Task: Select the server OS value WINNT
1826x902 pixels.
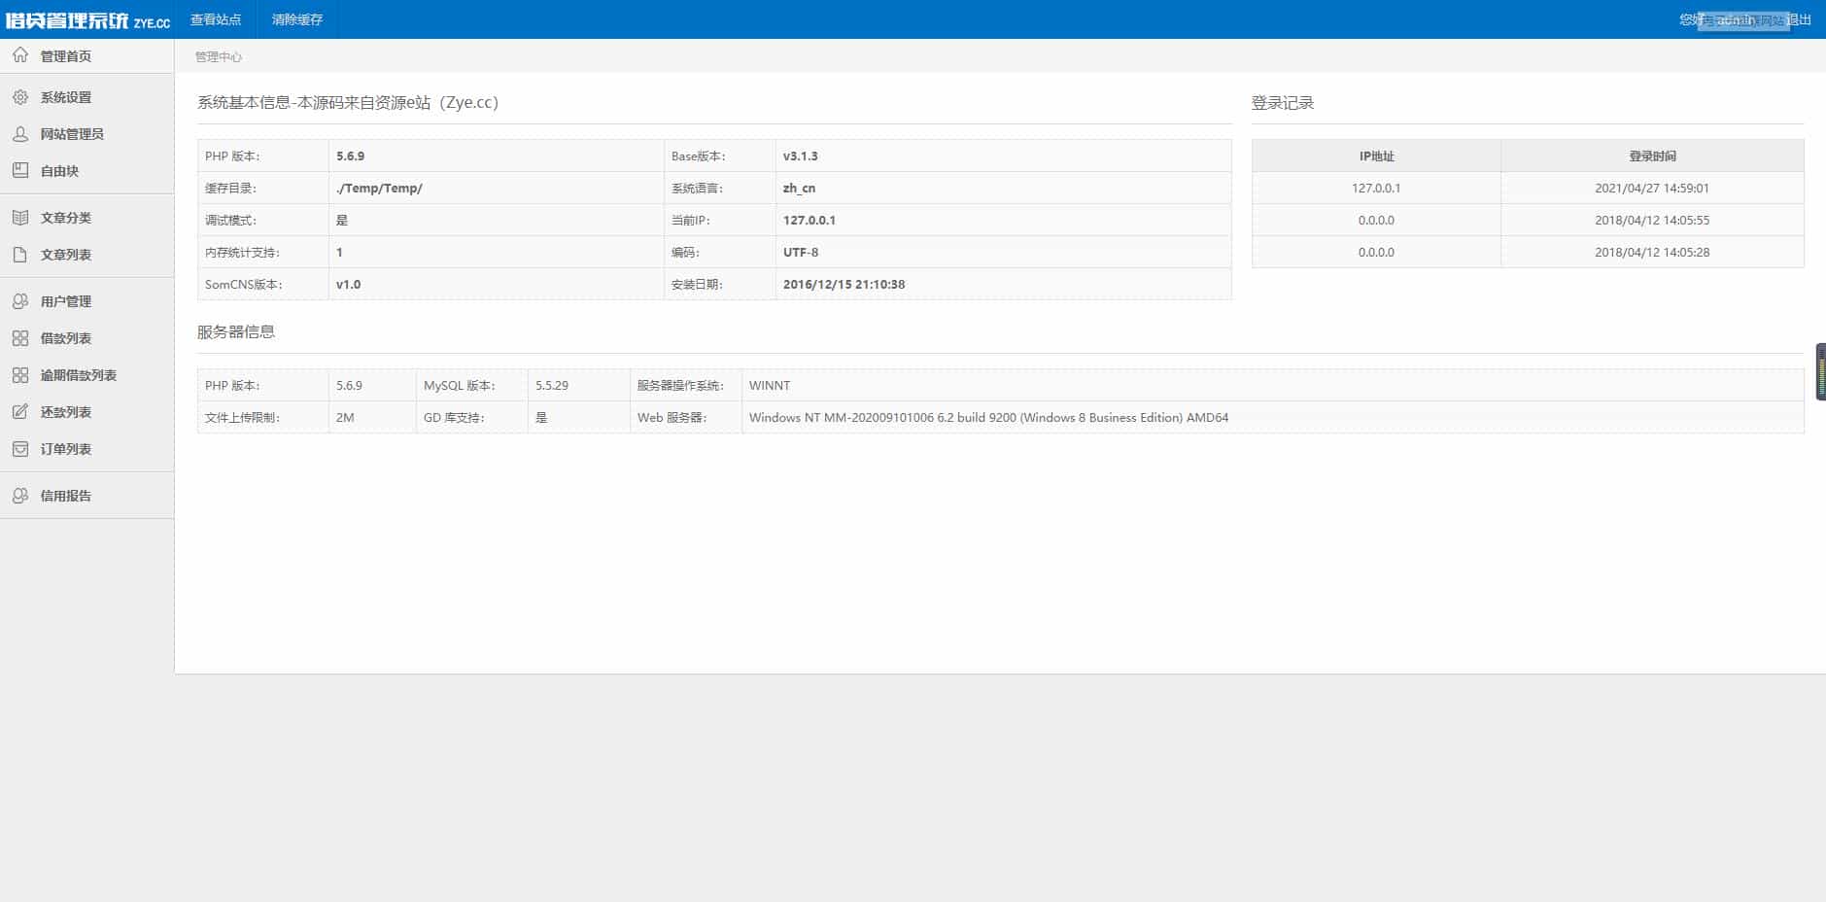Action: (770, 385)
